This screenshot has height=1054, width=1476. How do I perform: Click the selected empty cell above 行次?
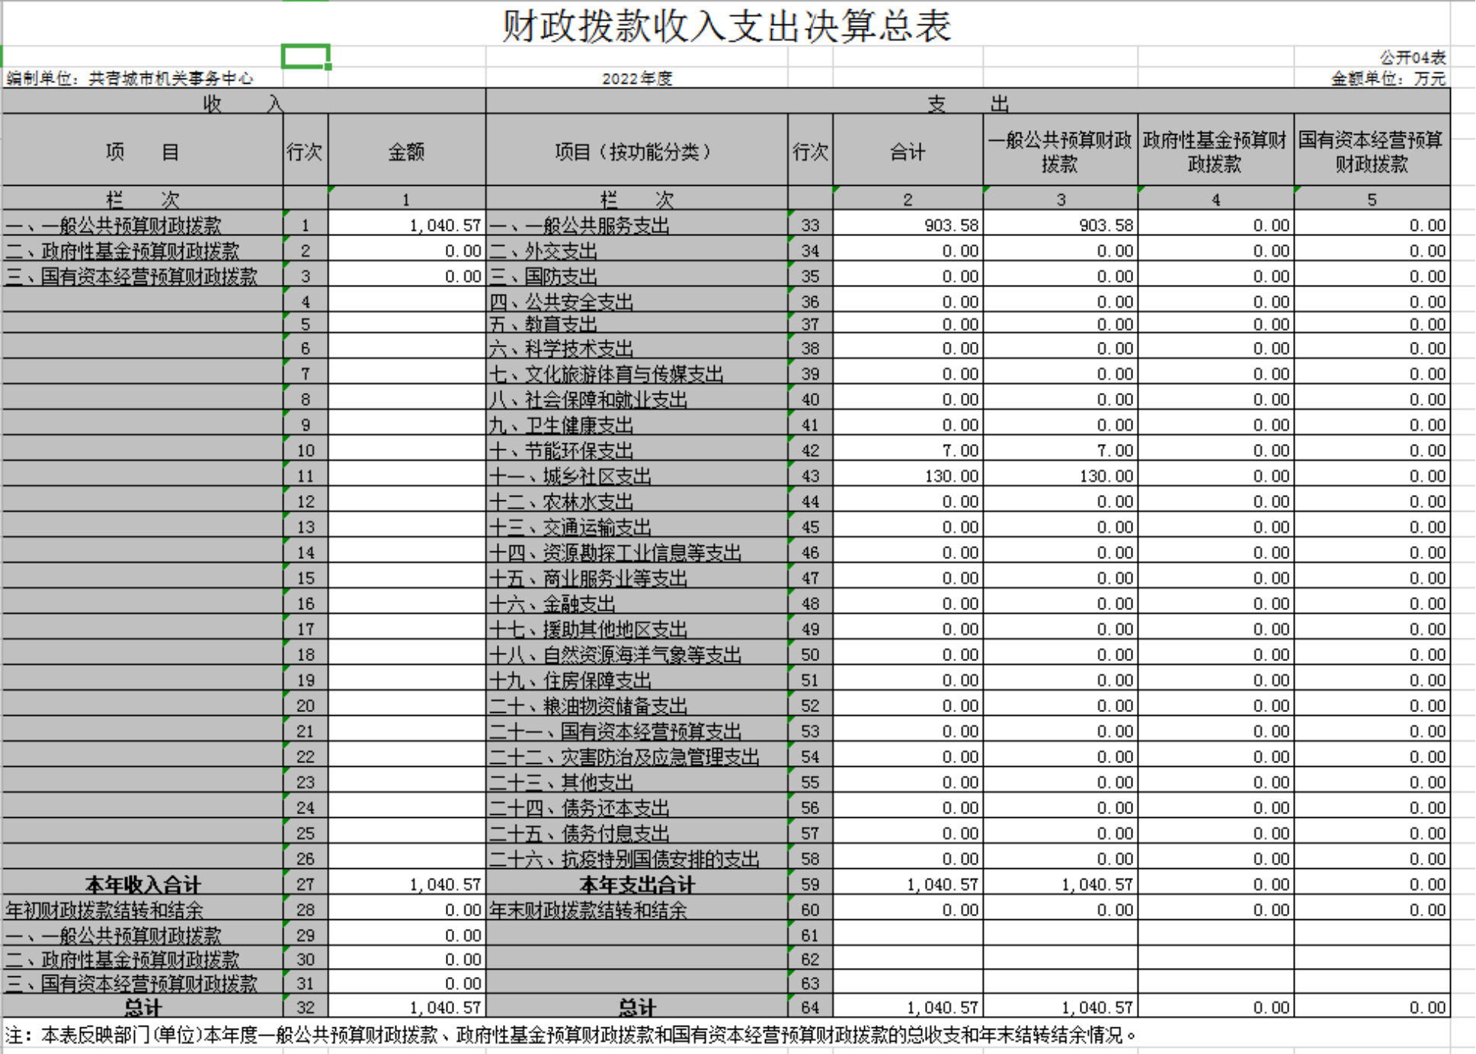[305, 56]
